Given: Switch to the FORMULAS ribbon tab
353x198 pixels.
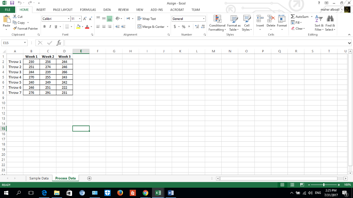Looking at the screenshot, I should (x=88, y=10).
